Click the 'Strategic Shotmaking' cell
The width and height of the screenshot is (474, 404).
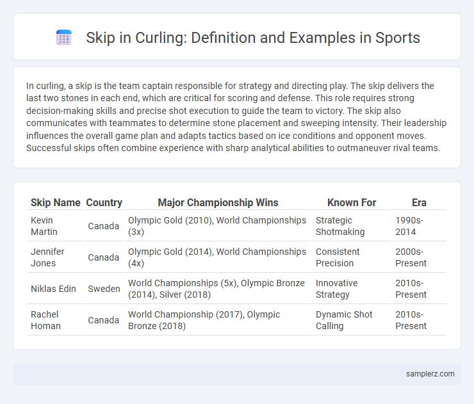tap(352, 226)
